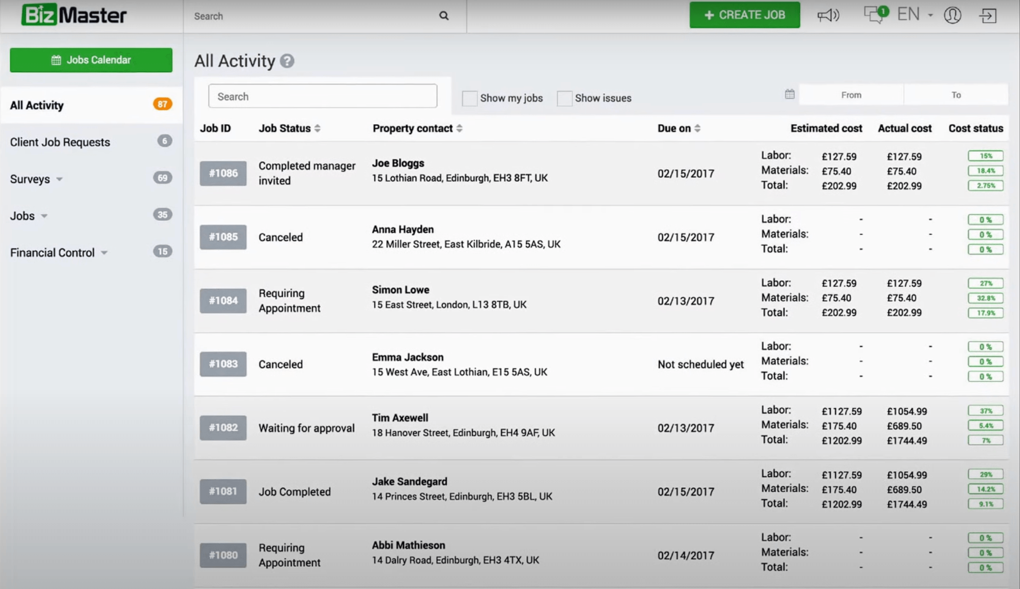This screenshot has width=1020, height=589.
Task: Enable the Show issues checkbox
Action: click(564, 98)
